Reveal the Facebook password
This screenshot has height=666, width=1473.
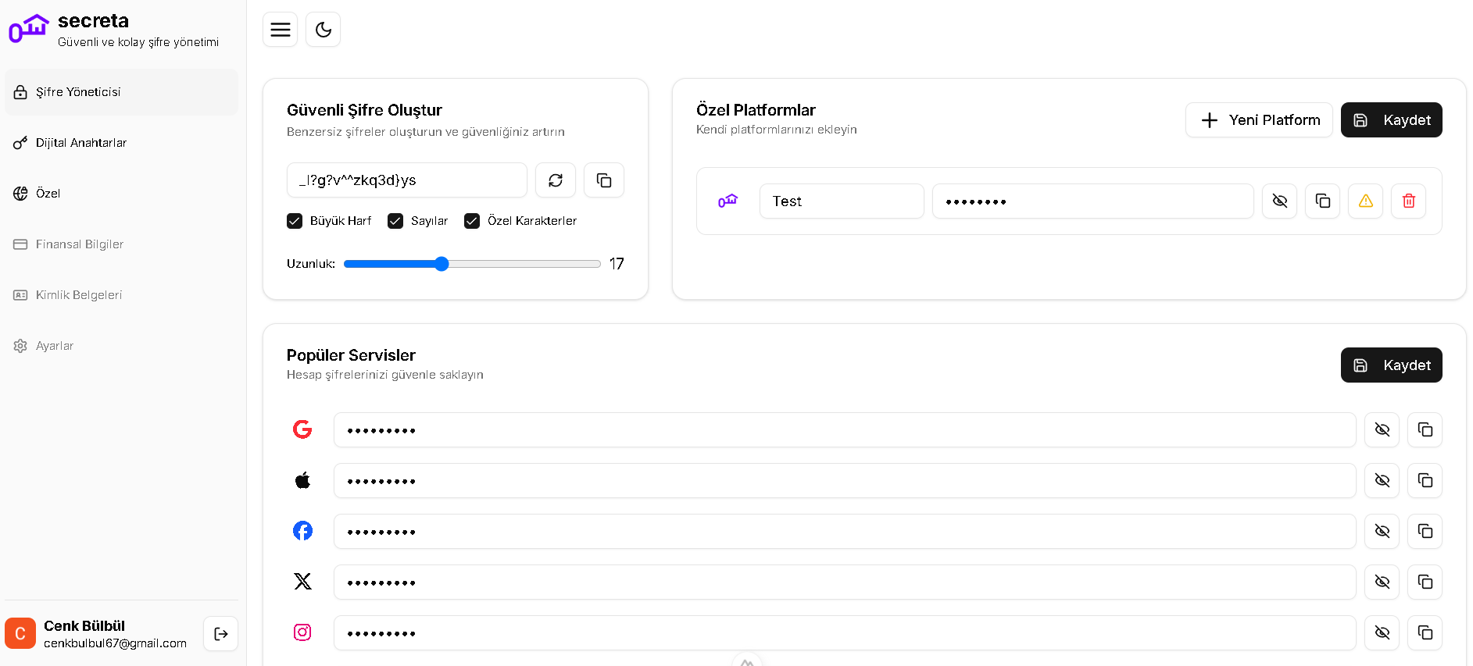(1382, 532)
